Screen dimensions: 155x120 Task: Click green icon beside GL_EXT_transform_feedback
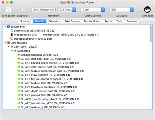(x=19, y=87)
